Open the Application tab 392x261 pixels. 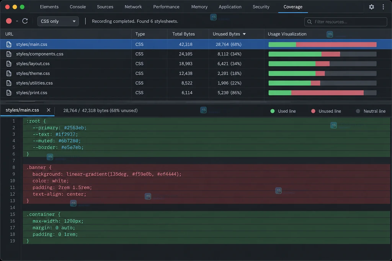230,7
